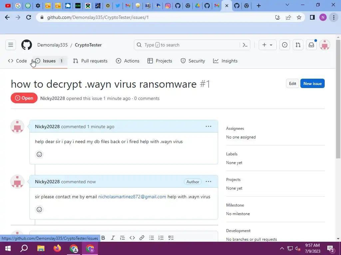This screenshot has width=341, height=255.
Task: Bookmark this page with the star icon
Action: [299, 17]
